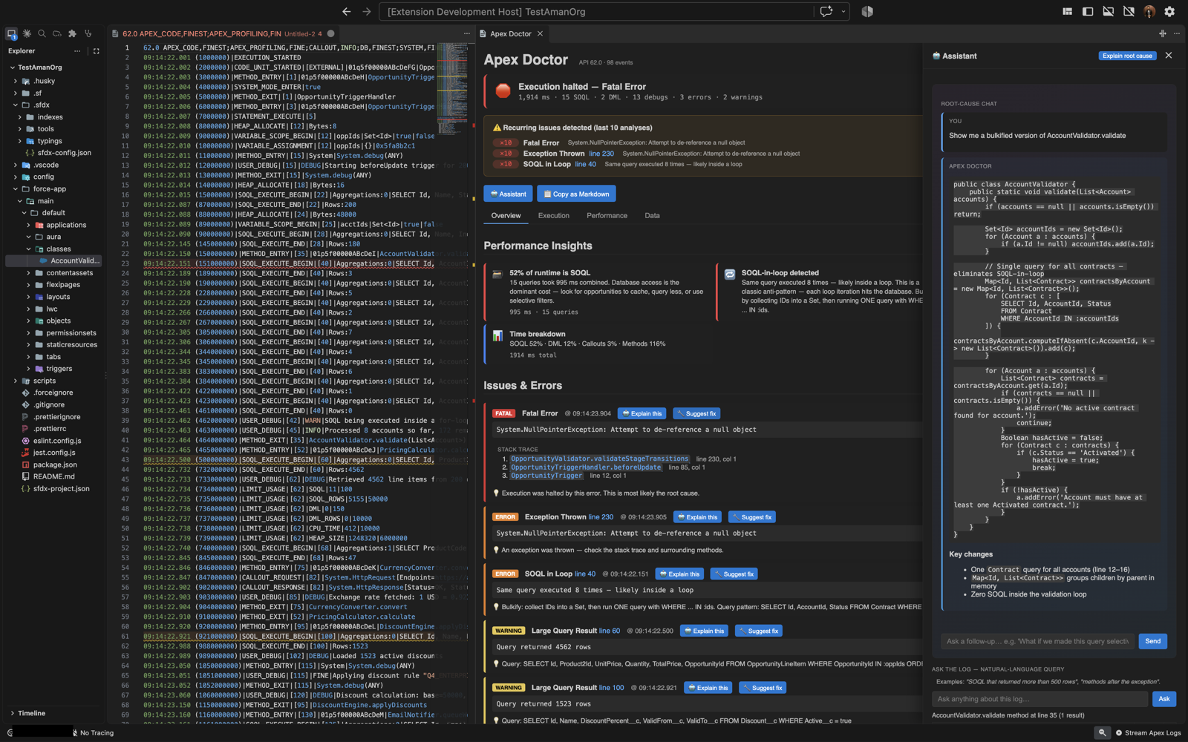Switch to the Execution tab
The image size is (1188, 742).
[553, 215]
